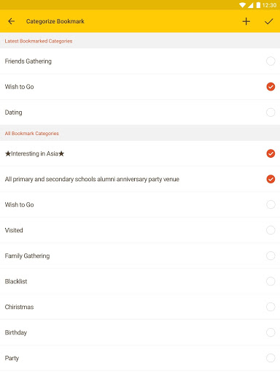Select the Friends Gathering checkbox
The width and height of the screenshot is (280, 374).
pyautogui.click(x=271, y=61)
